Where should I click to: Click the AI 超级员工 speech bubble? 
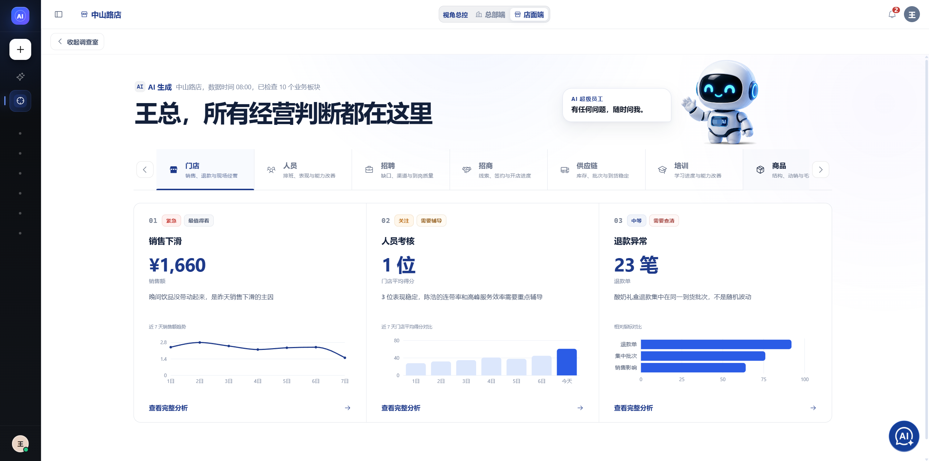(x=617, y=105)
